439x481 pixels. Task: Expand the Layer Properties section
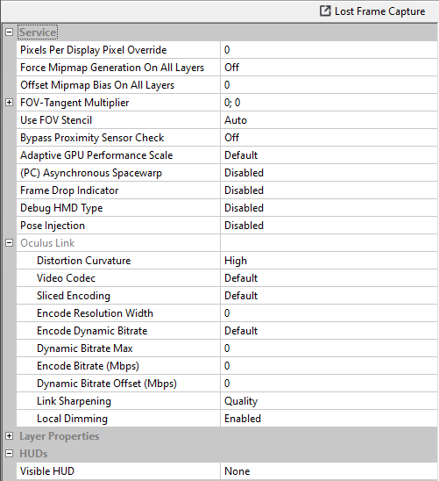9,436
